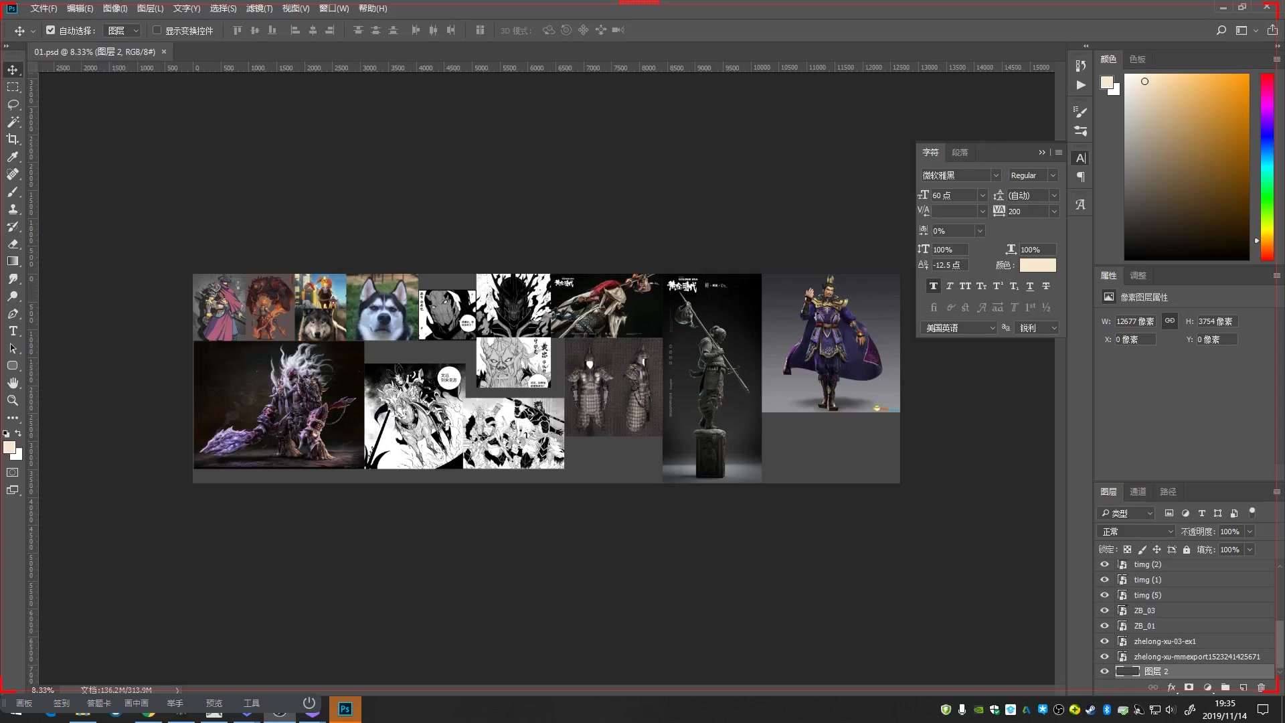Screen dimensions: 1285x723
Task: Select the Gradient tool
Action: click(x=13, y=261)
